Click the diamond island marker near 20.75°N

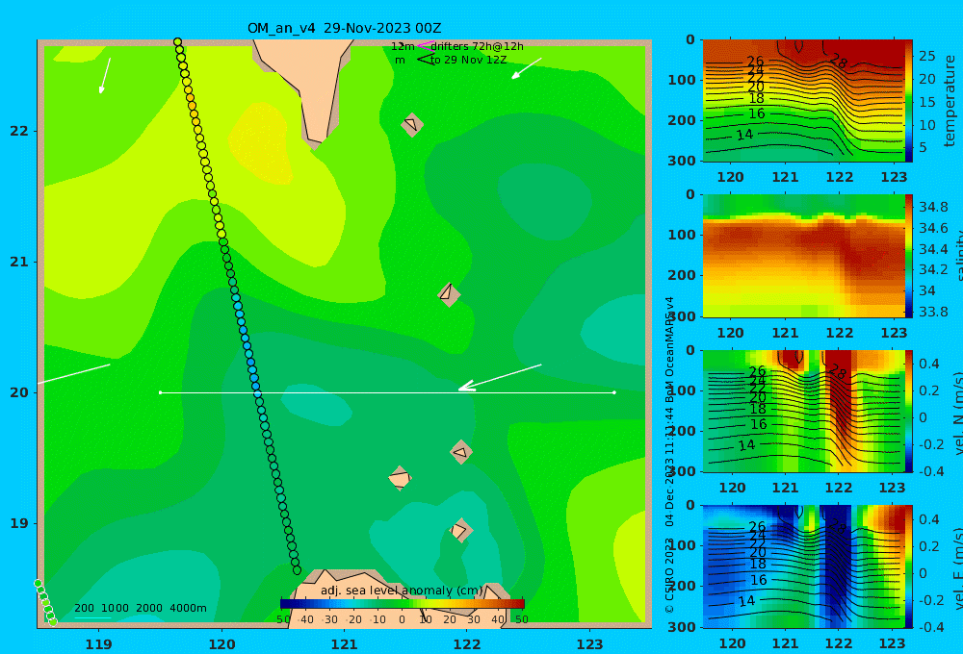click(449, 294)
